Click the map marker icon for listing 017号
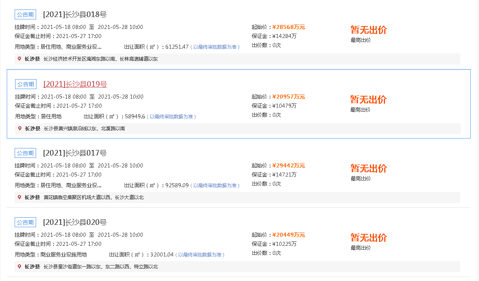This screenshot has height=281, width=479. [19, 197]
